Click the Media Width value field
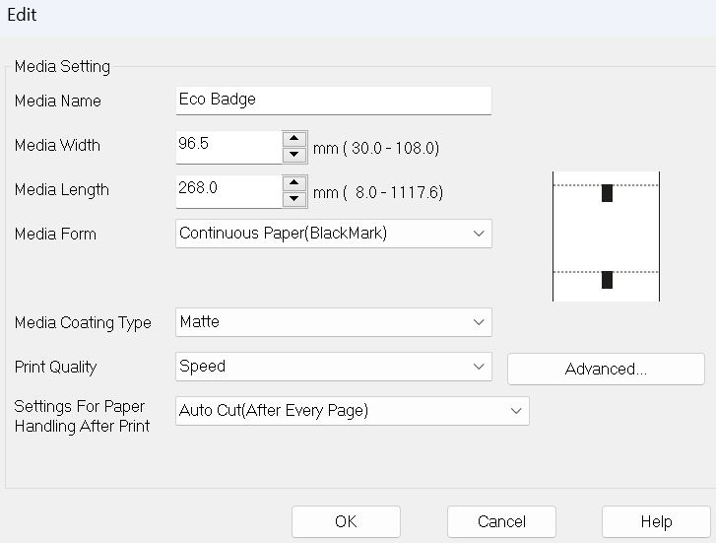Viewport: 716px width, 543px height. 228,145
